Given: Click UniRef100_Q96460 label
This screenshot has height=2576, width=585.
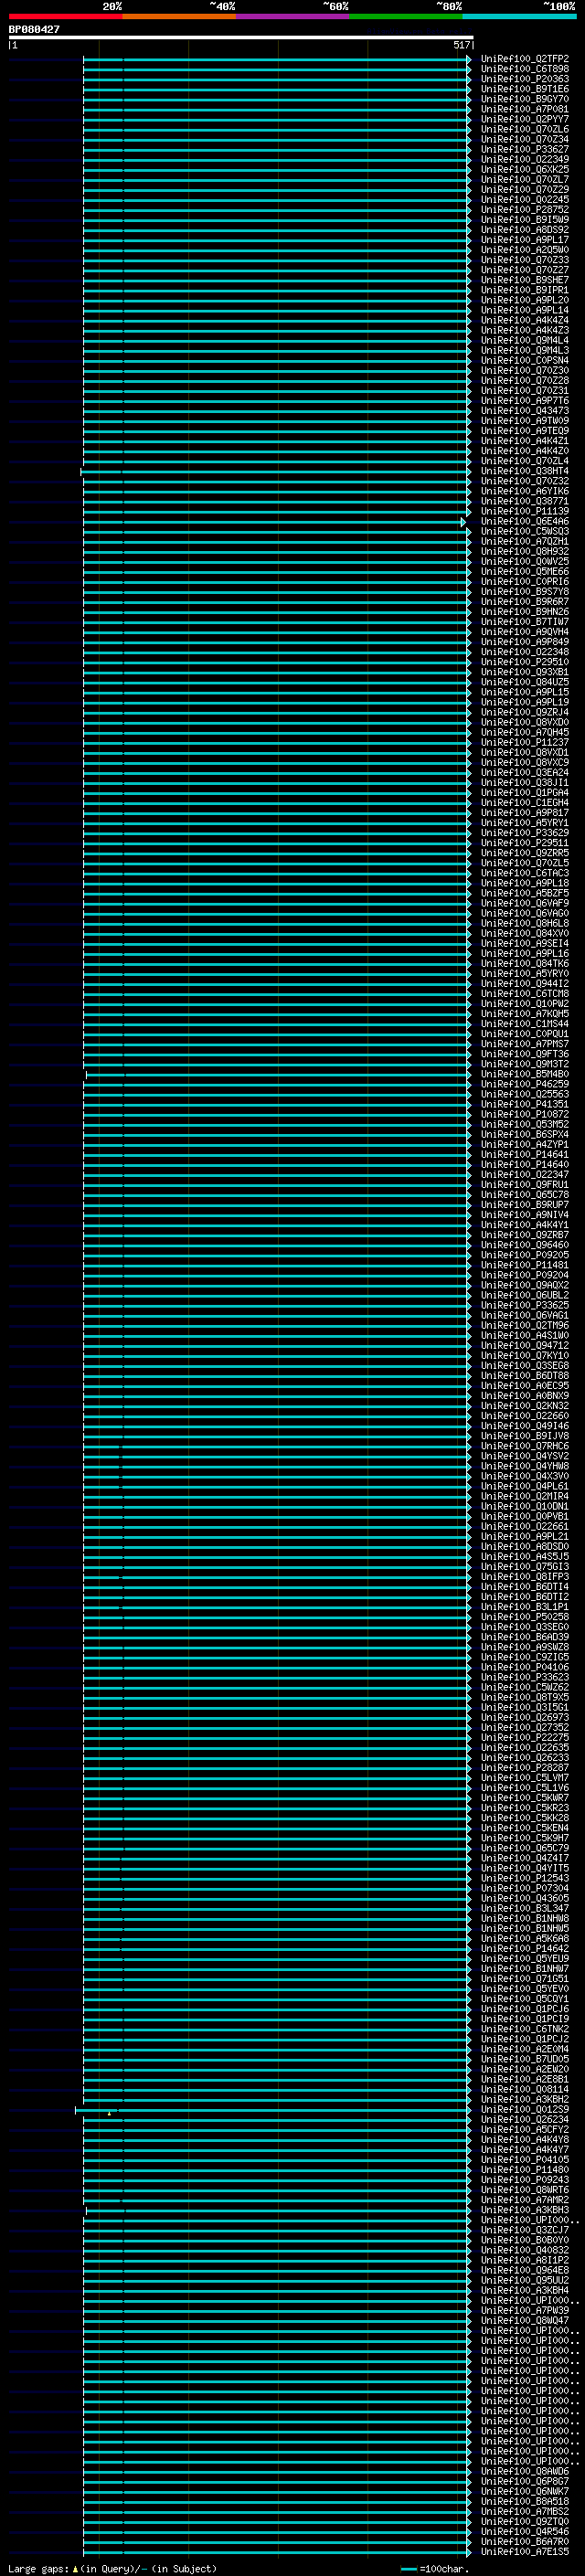Looking at the screenshot, I should pyautogui.click(x=524, y=1245).
